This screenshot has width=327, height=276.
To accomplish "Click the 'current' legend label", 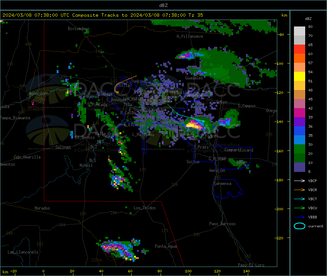I will tap(316, 226).
